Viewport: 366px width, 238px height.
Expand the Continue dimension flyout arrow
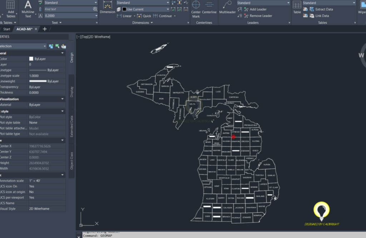(x=175, y=16)
